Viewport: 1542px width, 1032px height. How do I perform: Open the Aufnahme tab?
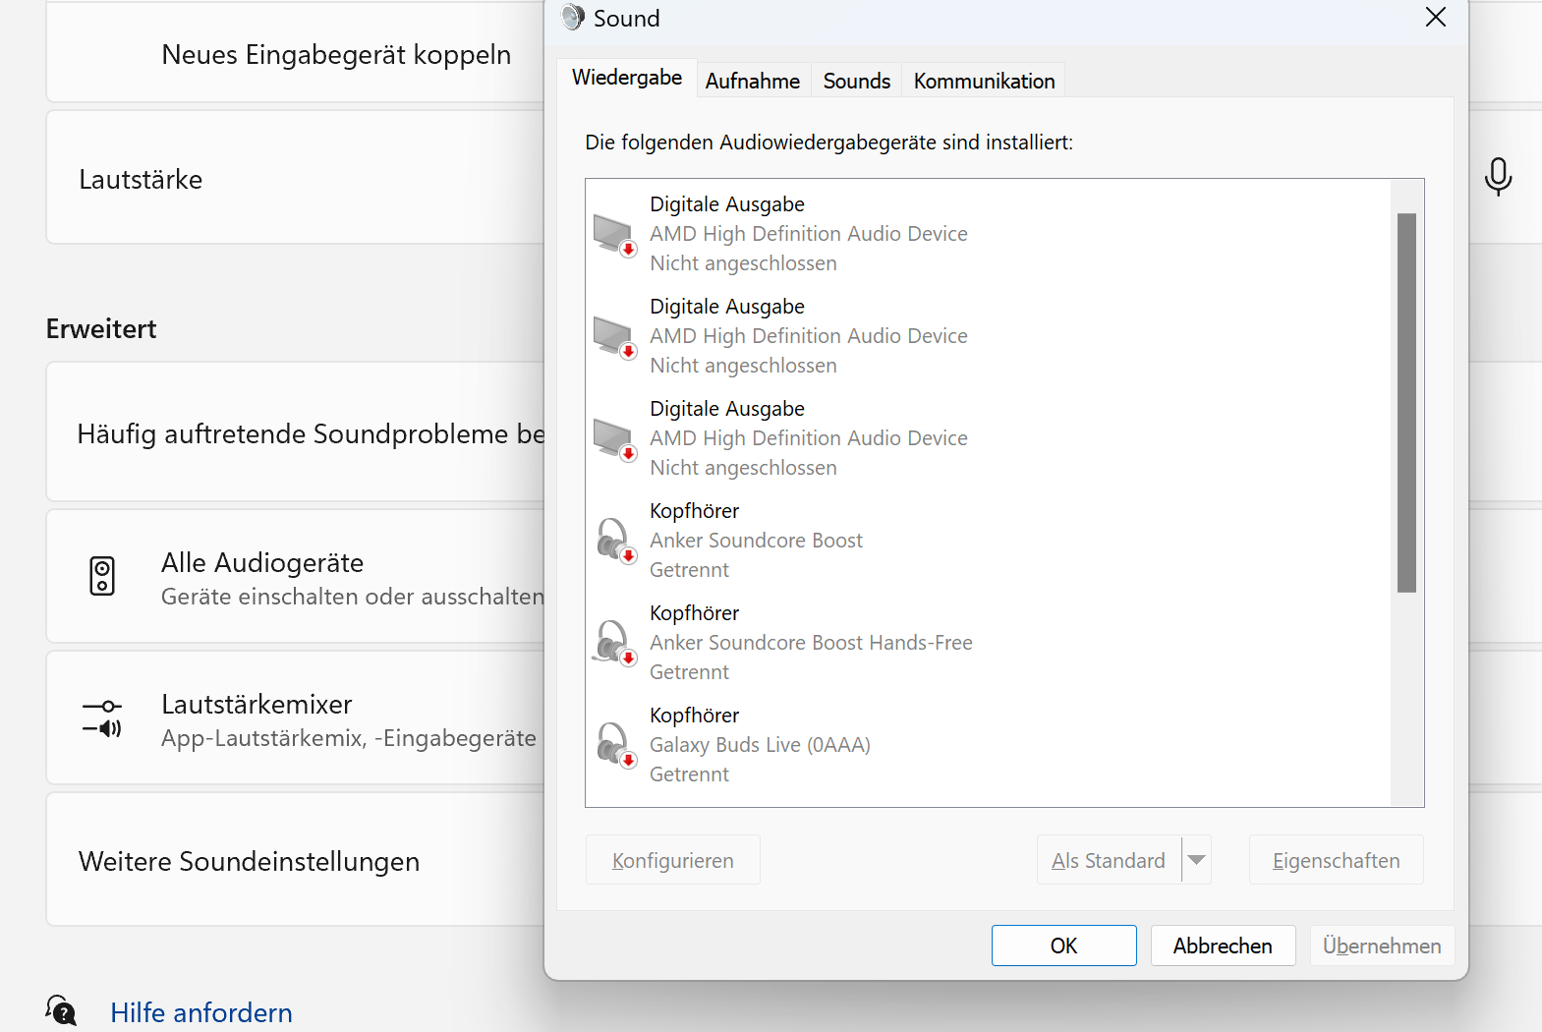point(753,81)
